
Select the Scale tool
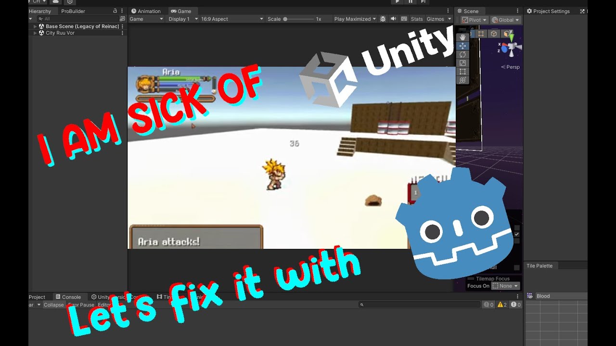coord(462,63)
